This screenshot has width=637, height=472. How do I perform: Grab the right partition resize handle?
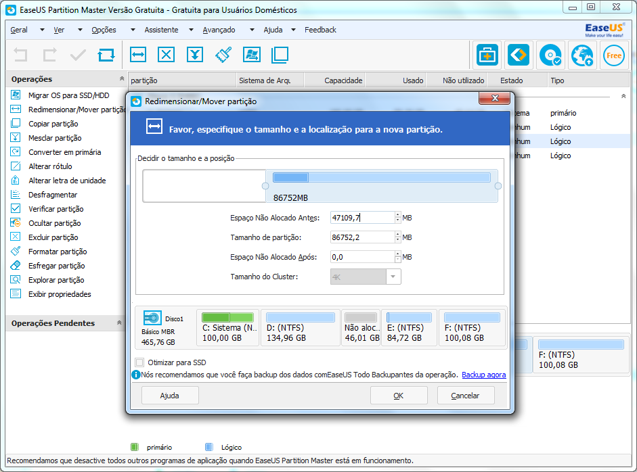pyautogui.click(x=498, y=186)
